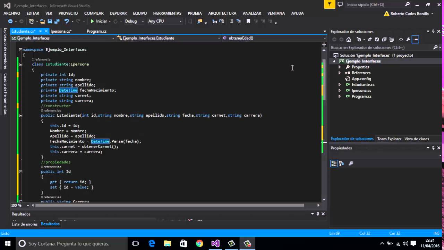Switch to the Vista de clases tab
444x250 pixels.
click(417, 139)
